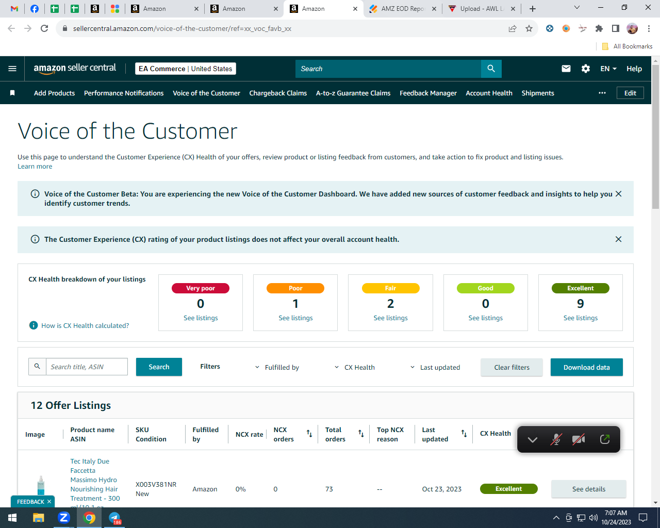This screenshot has width=660, height=528.
Task: Expand the CX Health filter dropdown
Action: click(354, 367)
